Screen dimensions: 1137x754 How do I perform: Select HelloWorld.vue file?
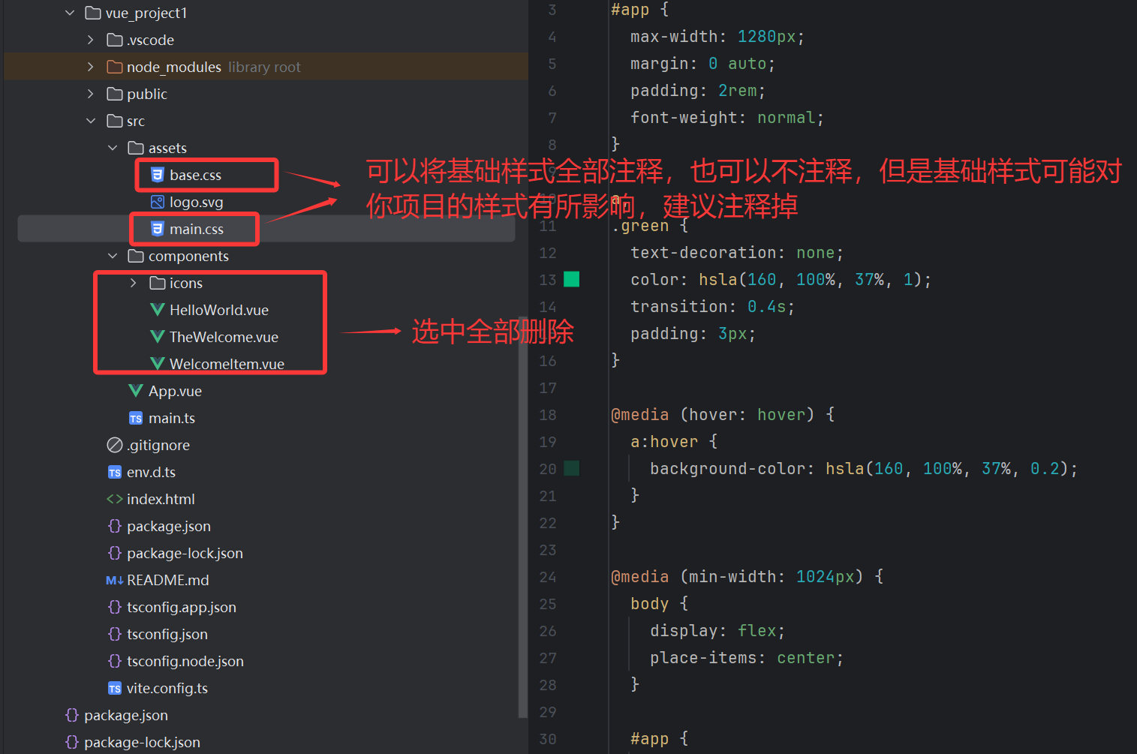[219, 310]
